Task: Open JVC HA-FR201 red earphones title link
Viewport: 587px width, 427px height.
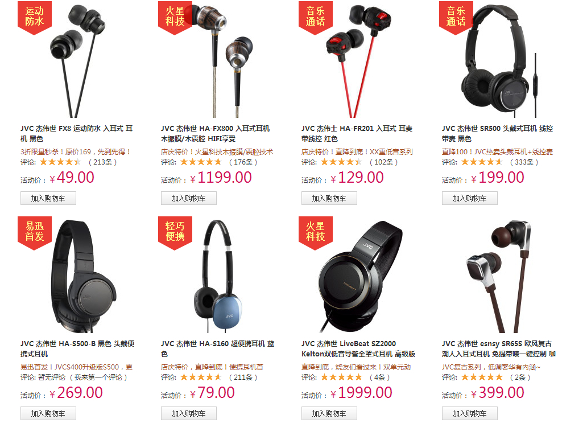Action: click(357, 134)
